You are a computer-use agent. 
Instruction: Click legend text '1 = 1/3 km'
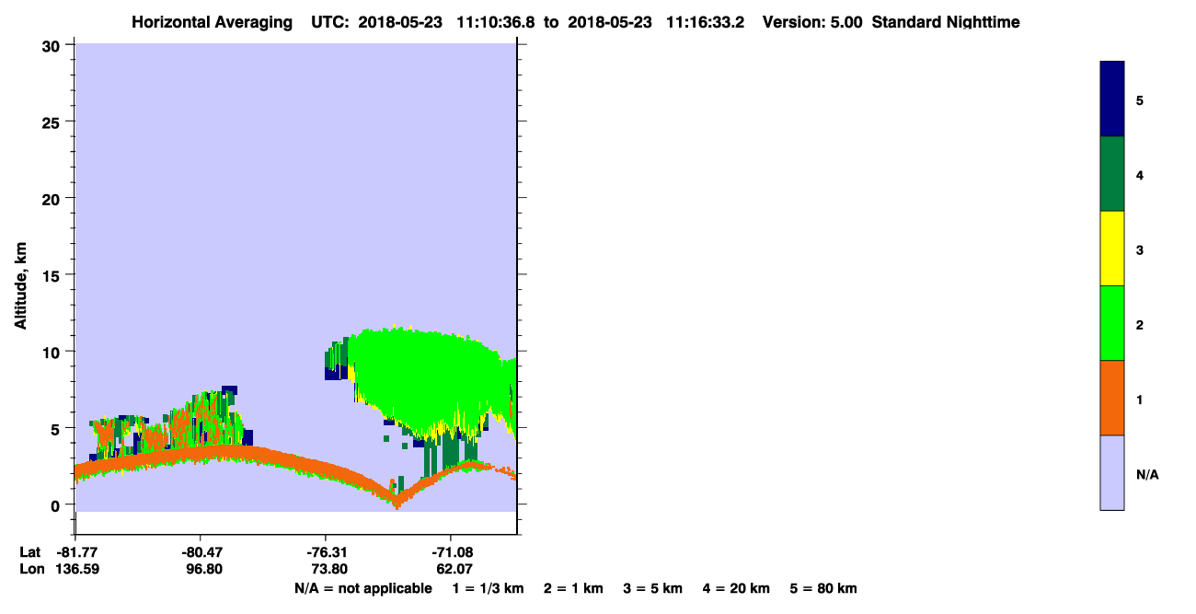coord(488,588)
